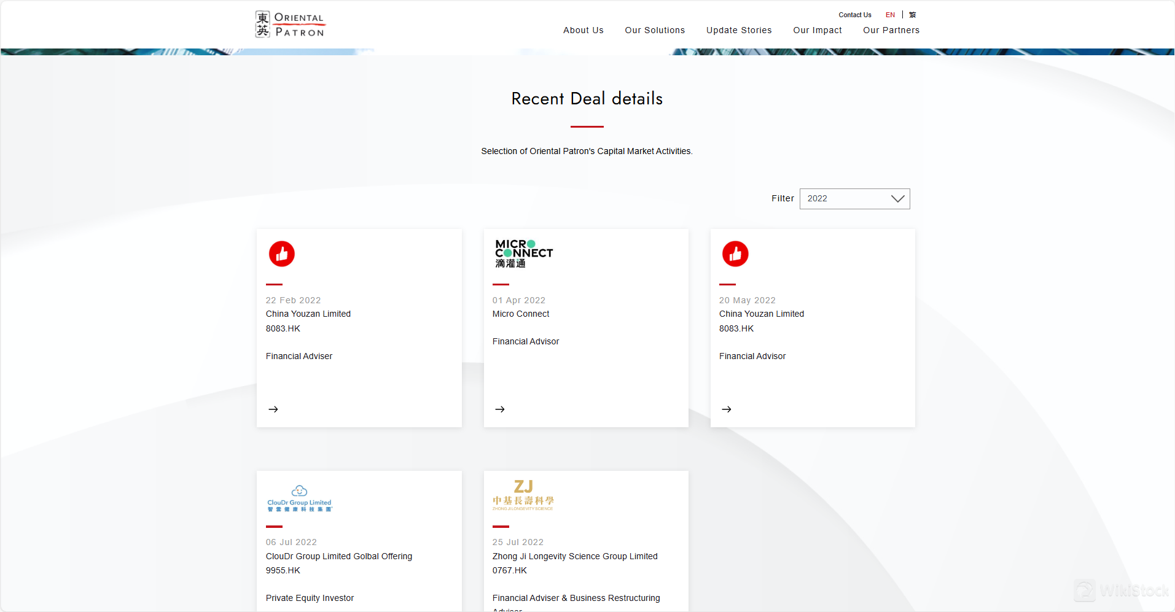Screen dimensions: 1175x612
Task: Click the 01 Apr 2022 date
Action: click(x=519, y=300)
